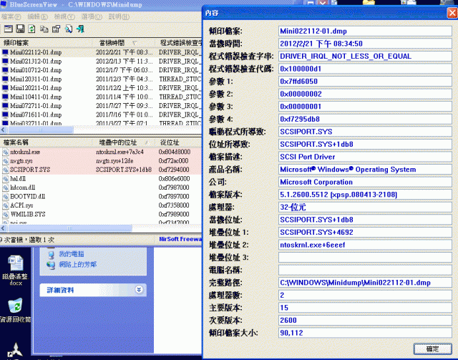Sort by 檔案名稱 column header in lower pane

pyautogui.click(x=46, y=142)
